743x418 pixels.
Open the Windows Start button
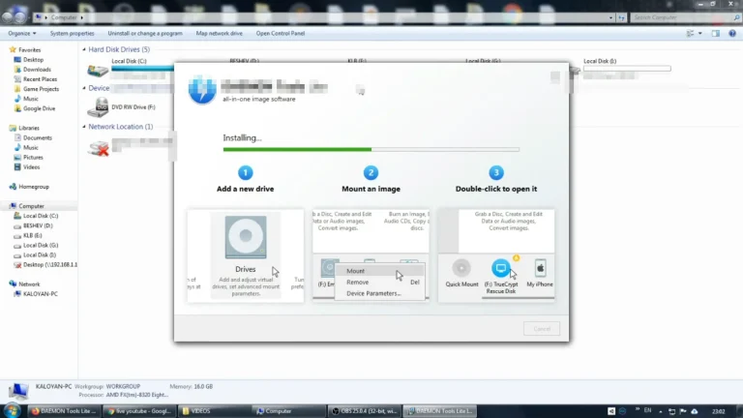(12, 410)
